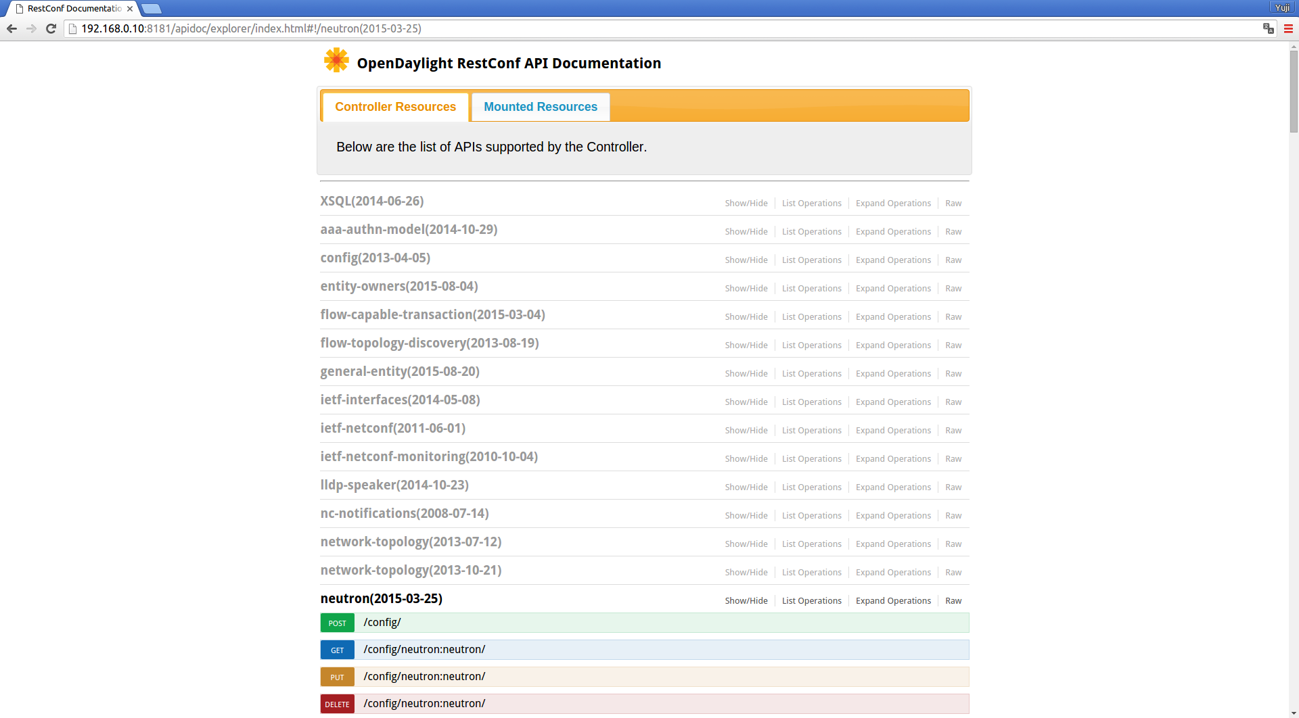Click Expand Operations for general-entity
Viewport: 1299px width, 718px height.
coord(893,374)
